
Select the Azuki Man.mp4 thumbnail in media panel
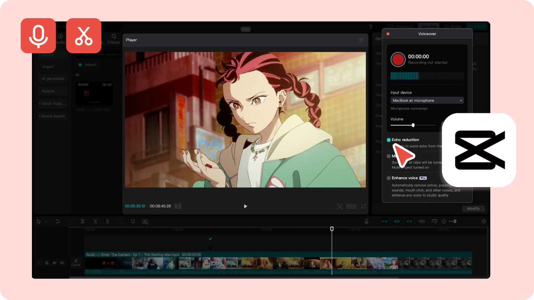point(94,93)
